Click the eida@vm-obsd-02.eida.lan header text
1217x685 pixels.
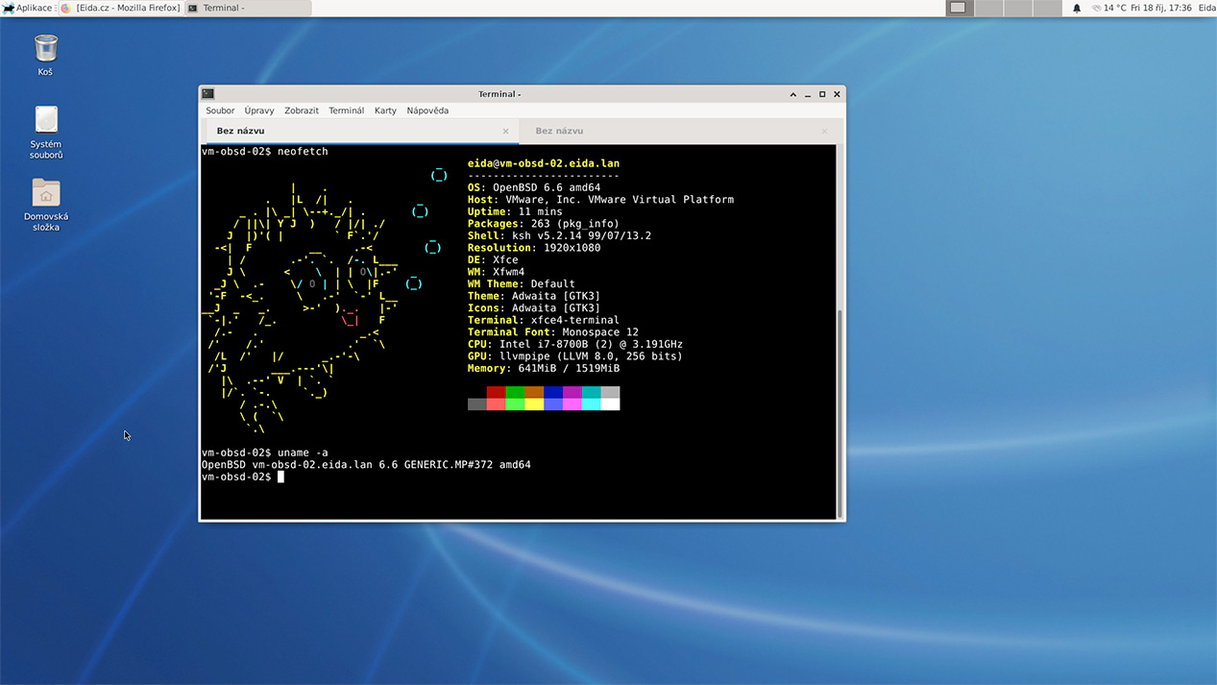(543, 163)
